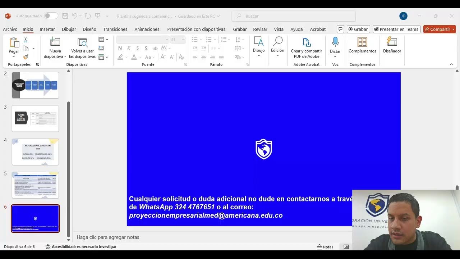Open the Portapapeles dialog launcher

click(37, 64)
